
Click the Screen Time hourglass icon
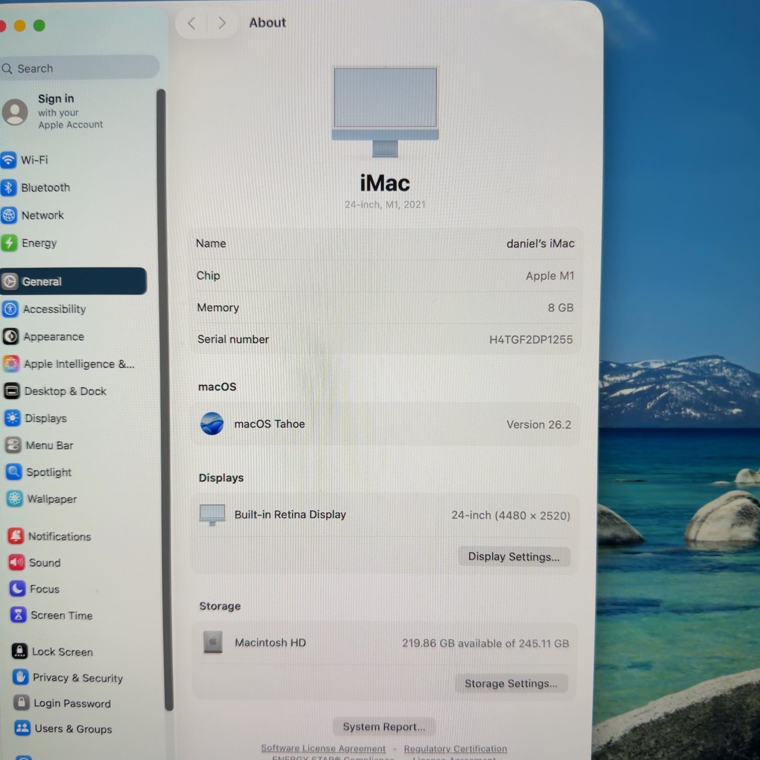[18, 615]
